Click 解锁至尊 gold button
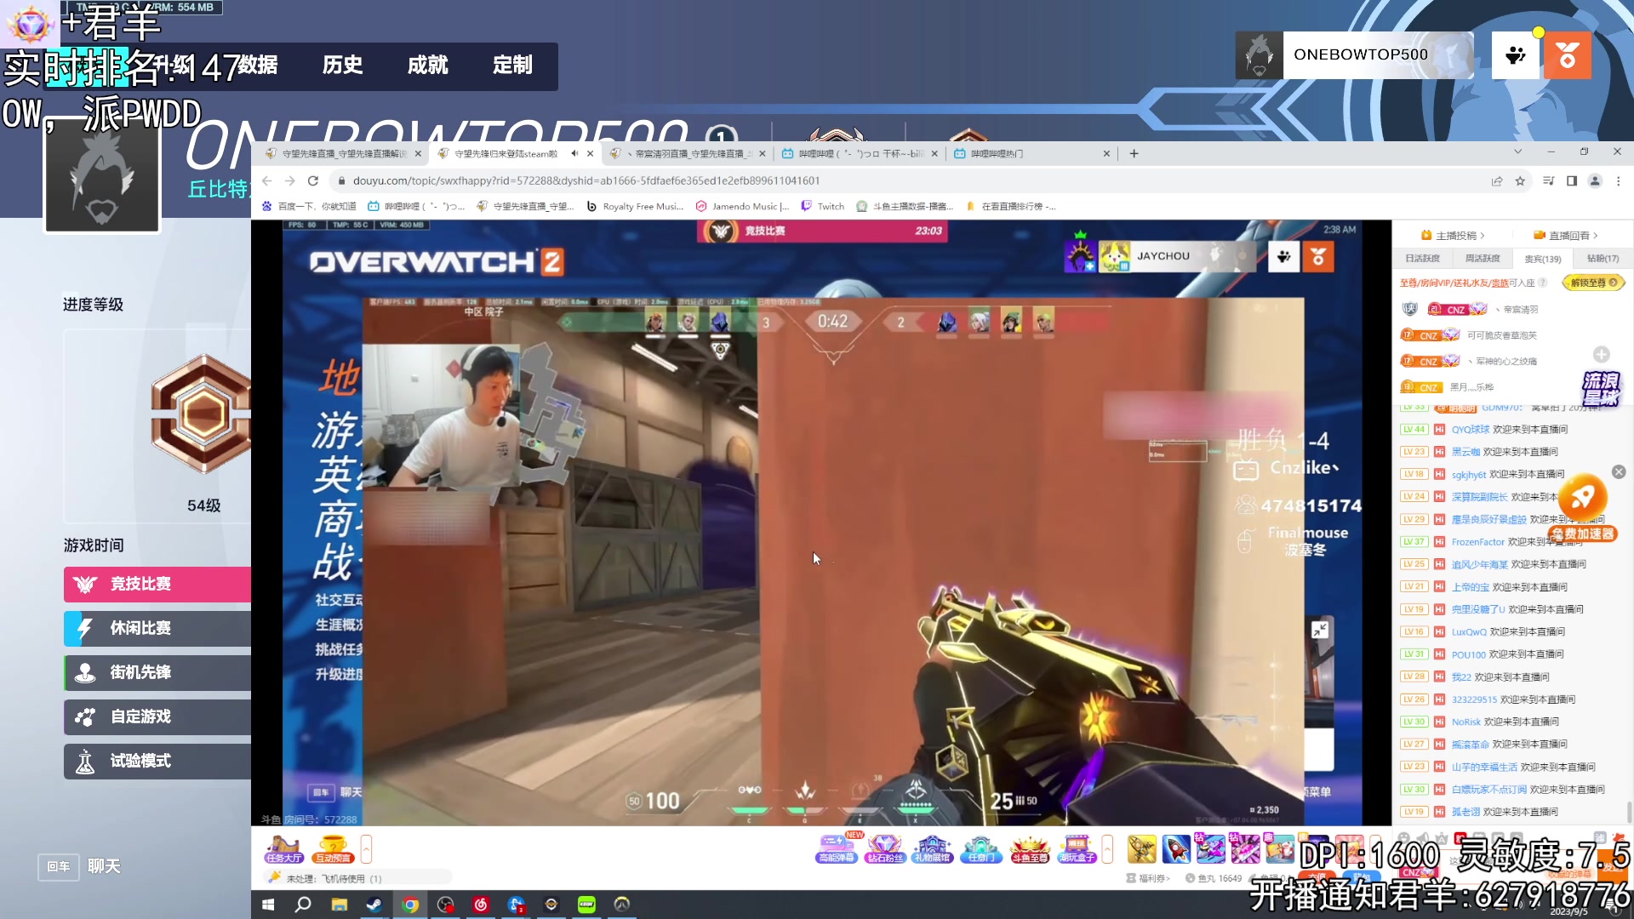1634x919 pixels. 1594,283
